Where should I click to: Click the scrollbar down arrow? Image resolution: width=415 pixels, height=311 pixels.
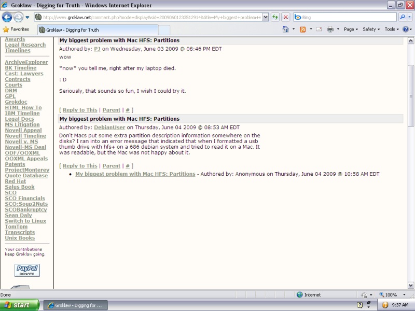click(x=410, y=286)
